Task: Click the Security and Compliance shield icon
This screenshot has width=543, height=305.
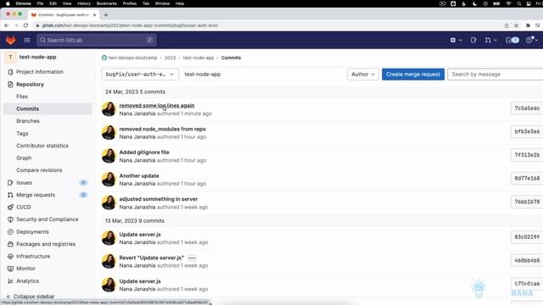Action: [x=10, y=219]
